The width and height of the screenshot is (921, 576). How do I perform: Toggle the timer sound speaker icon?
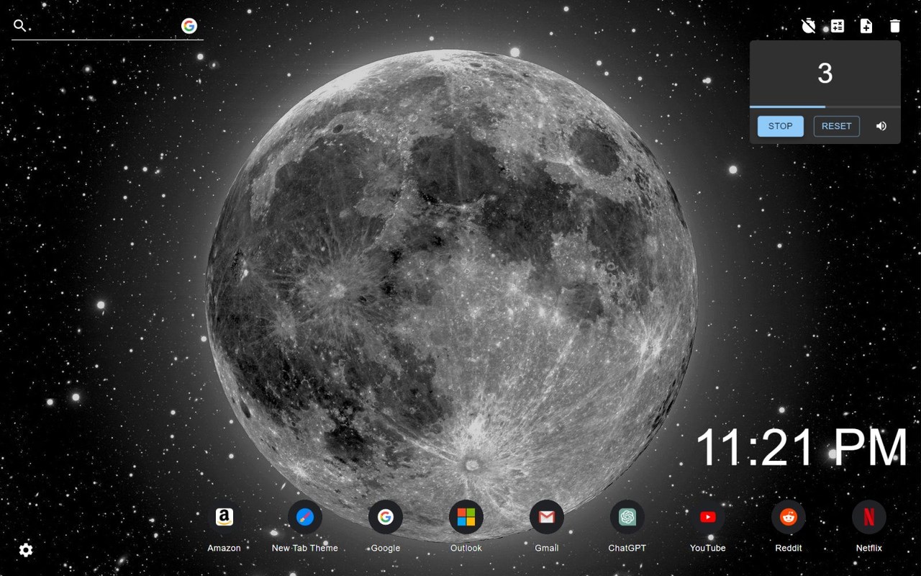881,126
